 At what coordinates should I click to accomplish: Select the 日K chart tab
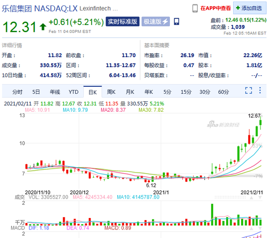(x=93, y=92)
